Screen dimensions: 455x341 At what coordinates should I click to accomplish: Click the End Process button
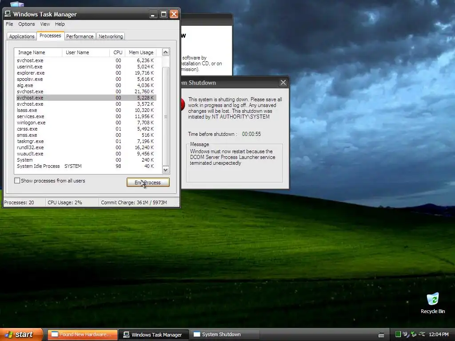[148, 182]
